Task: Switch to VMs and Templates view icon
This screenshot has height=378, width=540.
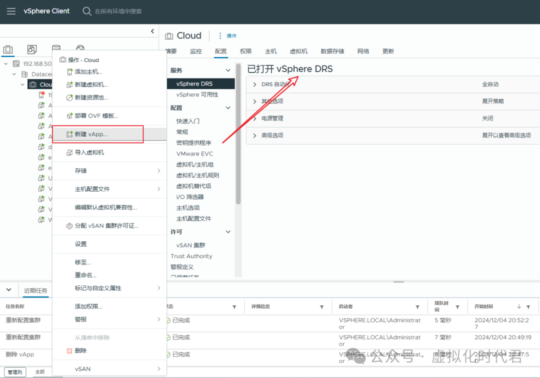Action: pos(32,49)
